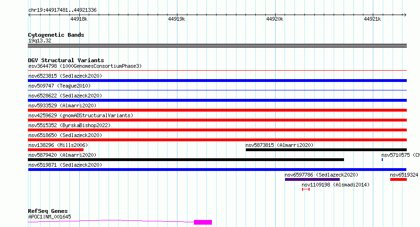Screen dimensions: 420x227
Task: Click the red nsv5515352 ByrskaBishop2022 bar
Action: 217,130
